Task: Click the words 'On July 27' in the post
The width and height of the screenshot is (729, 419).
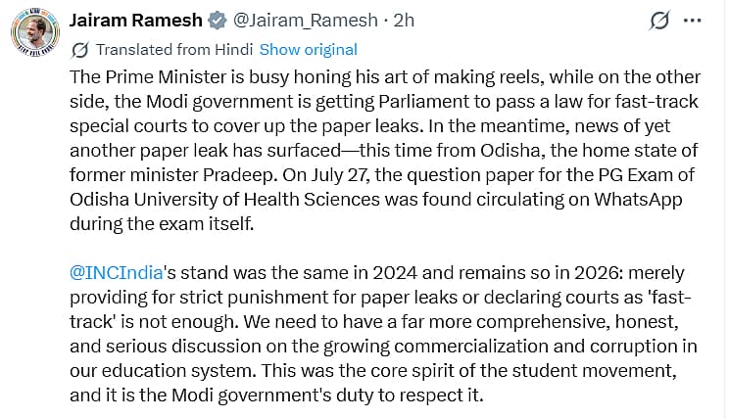Action: (326, 175)
